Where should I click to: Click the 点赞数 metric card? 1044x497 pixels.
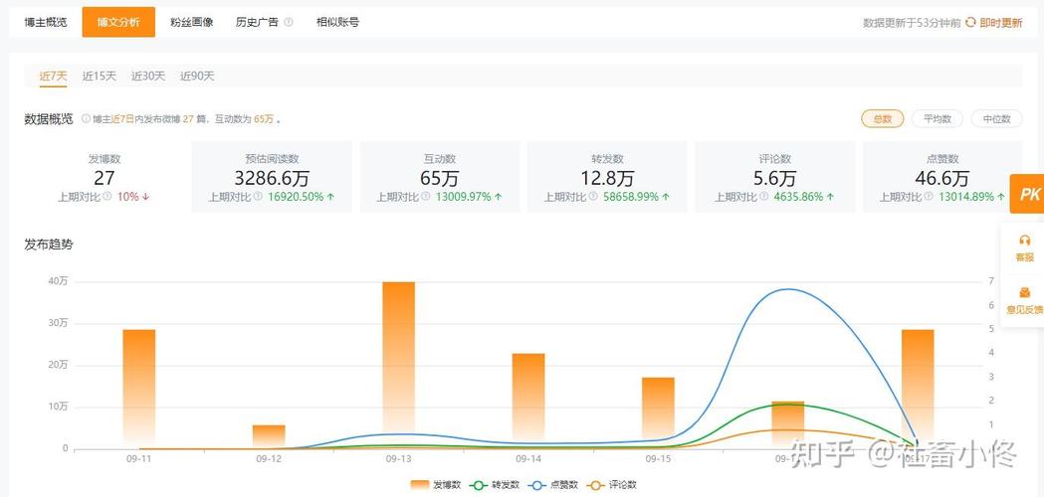[942, 177]
